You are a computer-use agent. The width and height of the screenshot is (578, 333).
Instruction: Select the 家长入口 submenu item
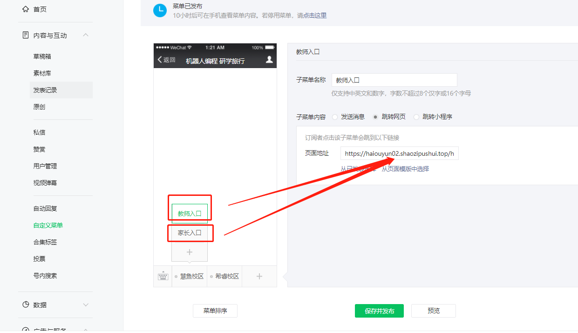tap(190, 233)
